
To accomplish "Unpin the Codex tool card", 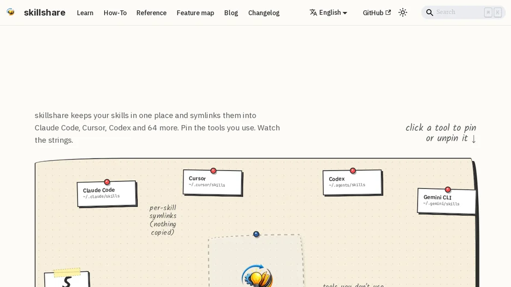I will 352,182.
